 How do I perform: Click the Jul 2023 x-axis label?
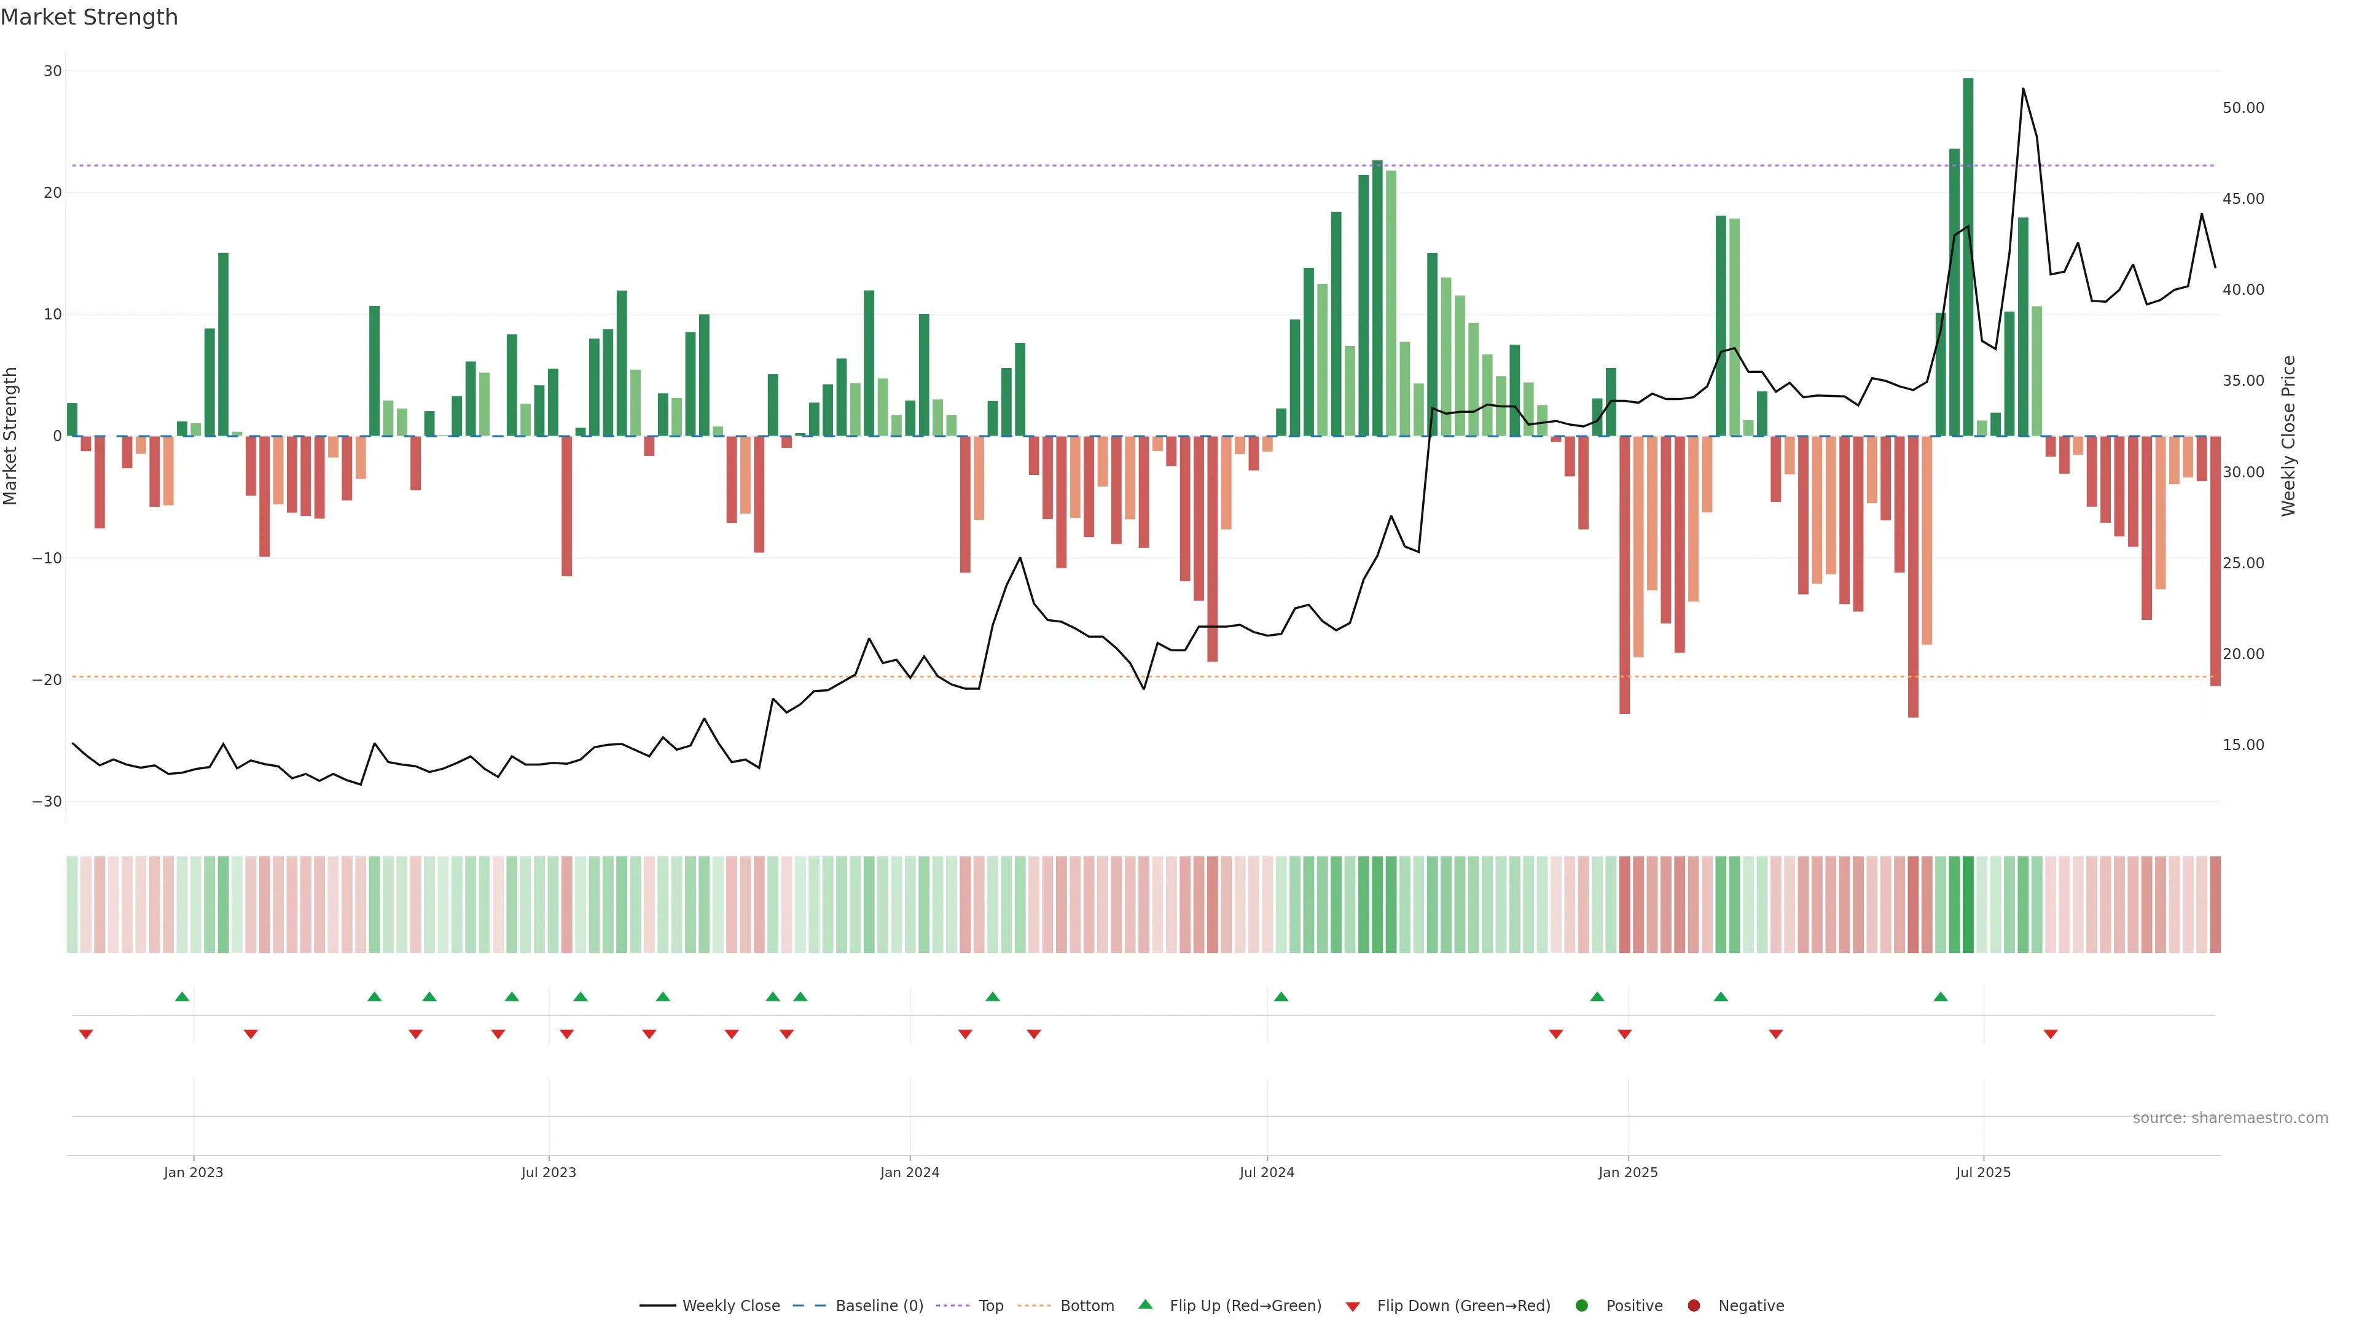tap(549, 1172)
